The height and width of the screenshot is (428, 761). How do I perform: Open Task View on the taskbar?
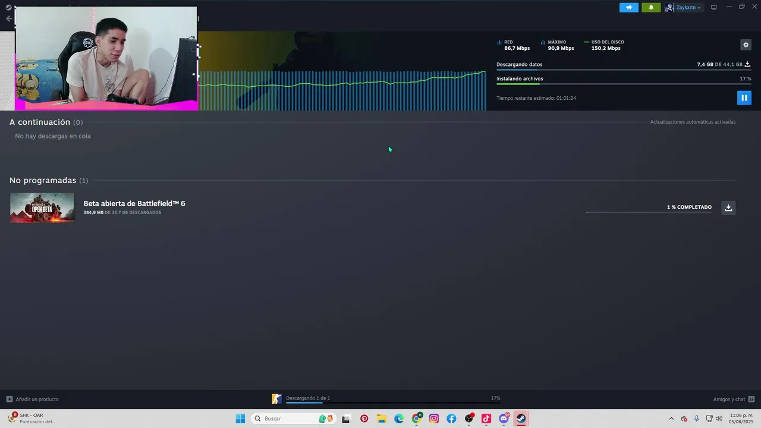[346, 418]
